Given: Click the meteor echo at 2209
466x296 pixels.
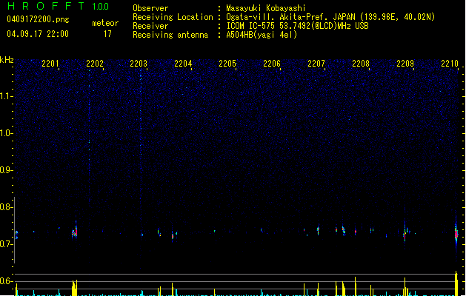Looking at the screenshot, I should coord(405,232).
